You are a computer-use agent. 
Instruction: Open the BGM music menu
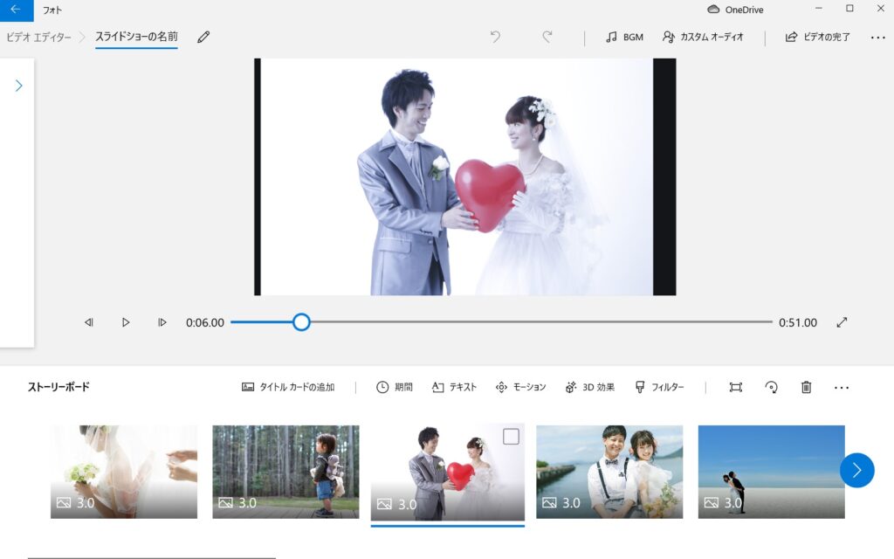(x=624, y=38)
